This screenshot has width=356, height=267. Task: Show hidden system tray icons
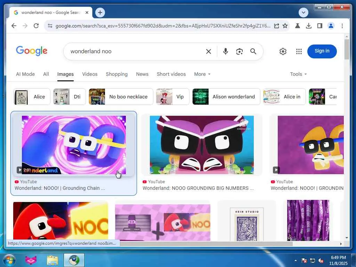(296, 260)
